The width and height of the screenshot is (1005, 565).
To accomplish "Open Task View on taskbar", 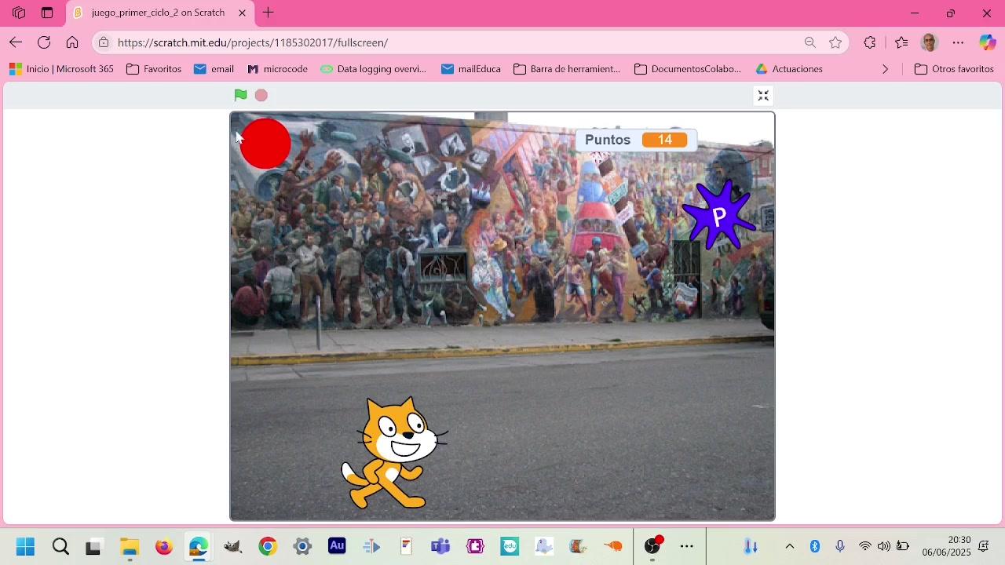I will pyautogui.click(x=93, y=546).
